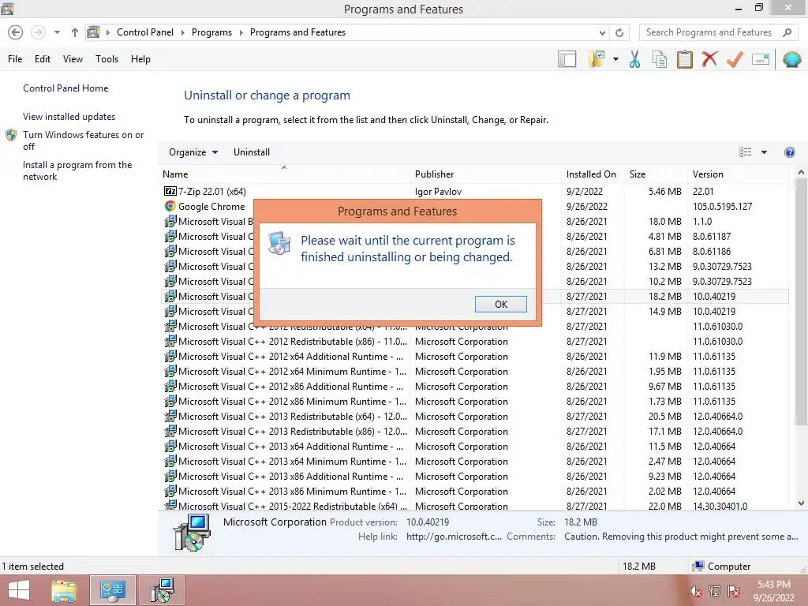Screen dimensions: 808x606
Task: Click Install a program from the network
Action: pos(77,170)
